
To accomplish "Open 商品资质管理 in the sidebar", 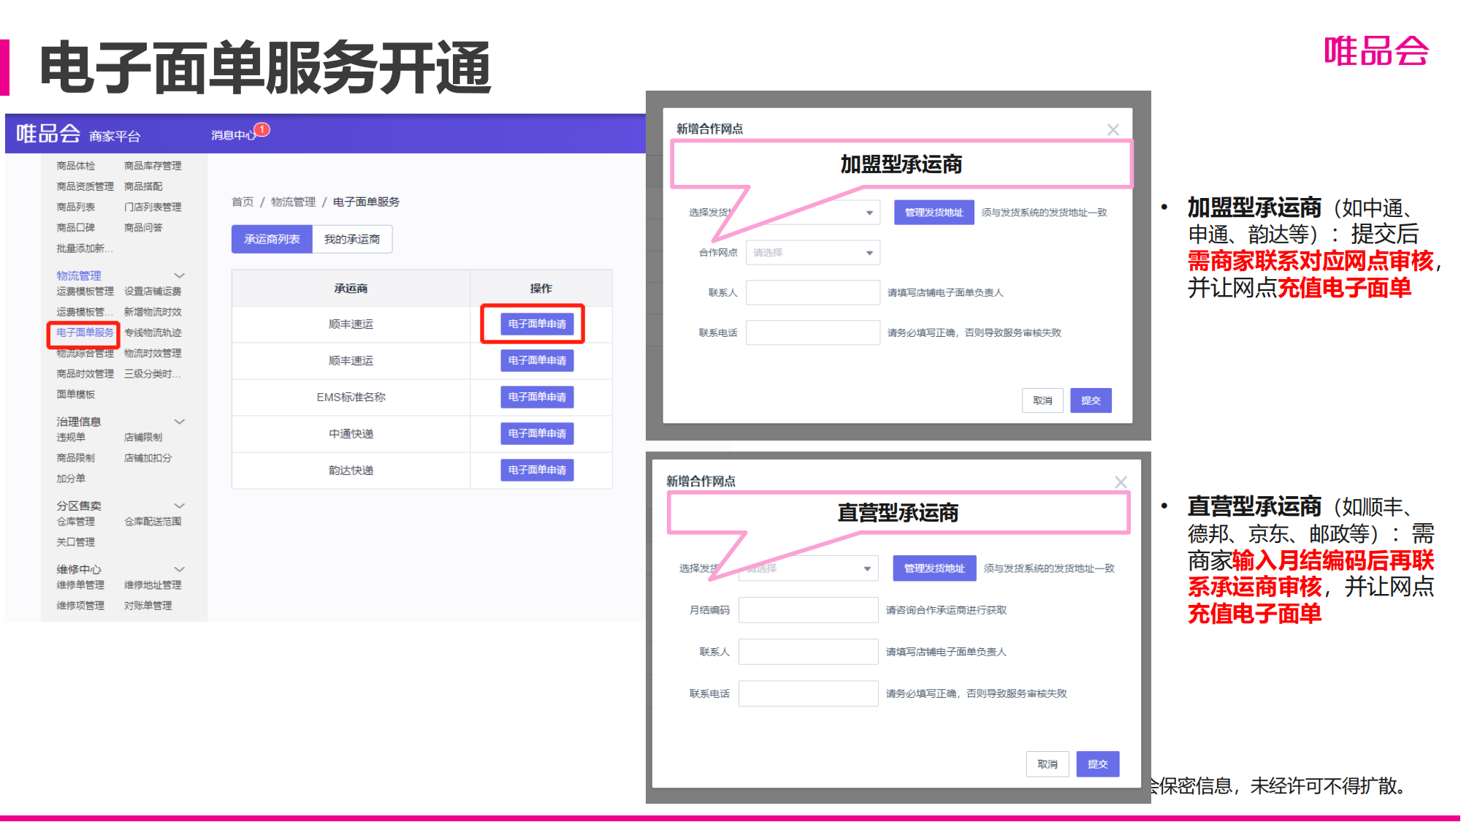I will coord(85,186).
